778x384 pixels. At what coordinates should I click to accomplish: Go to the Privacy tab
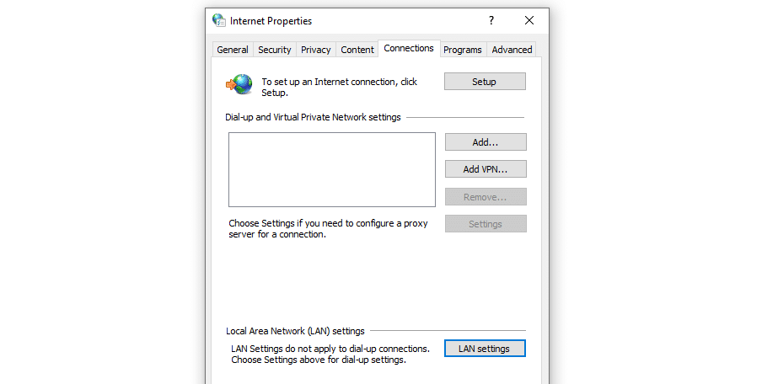(x=316, y=50)
